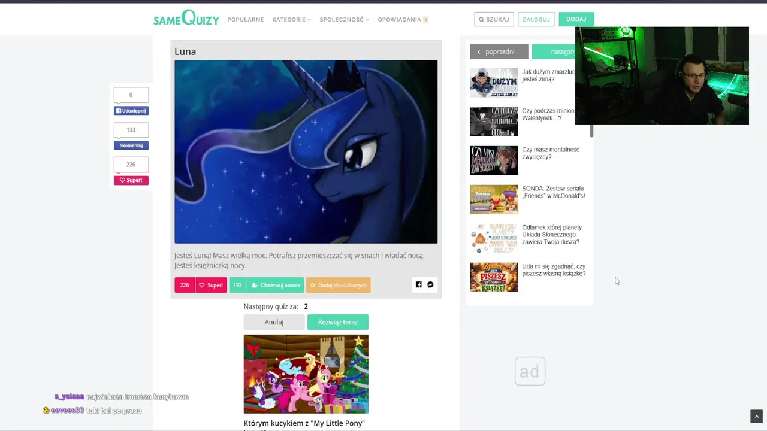
Task: Click the 226 count beside Super!
Action: click(185, 285)
